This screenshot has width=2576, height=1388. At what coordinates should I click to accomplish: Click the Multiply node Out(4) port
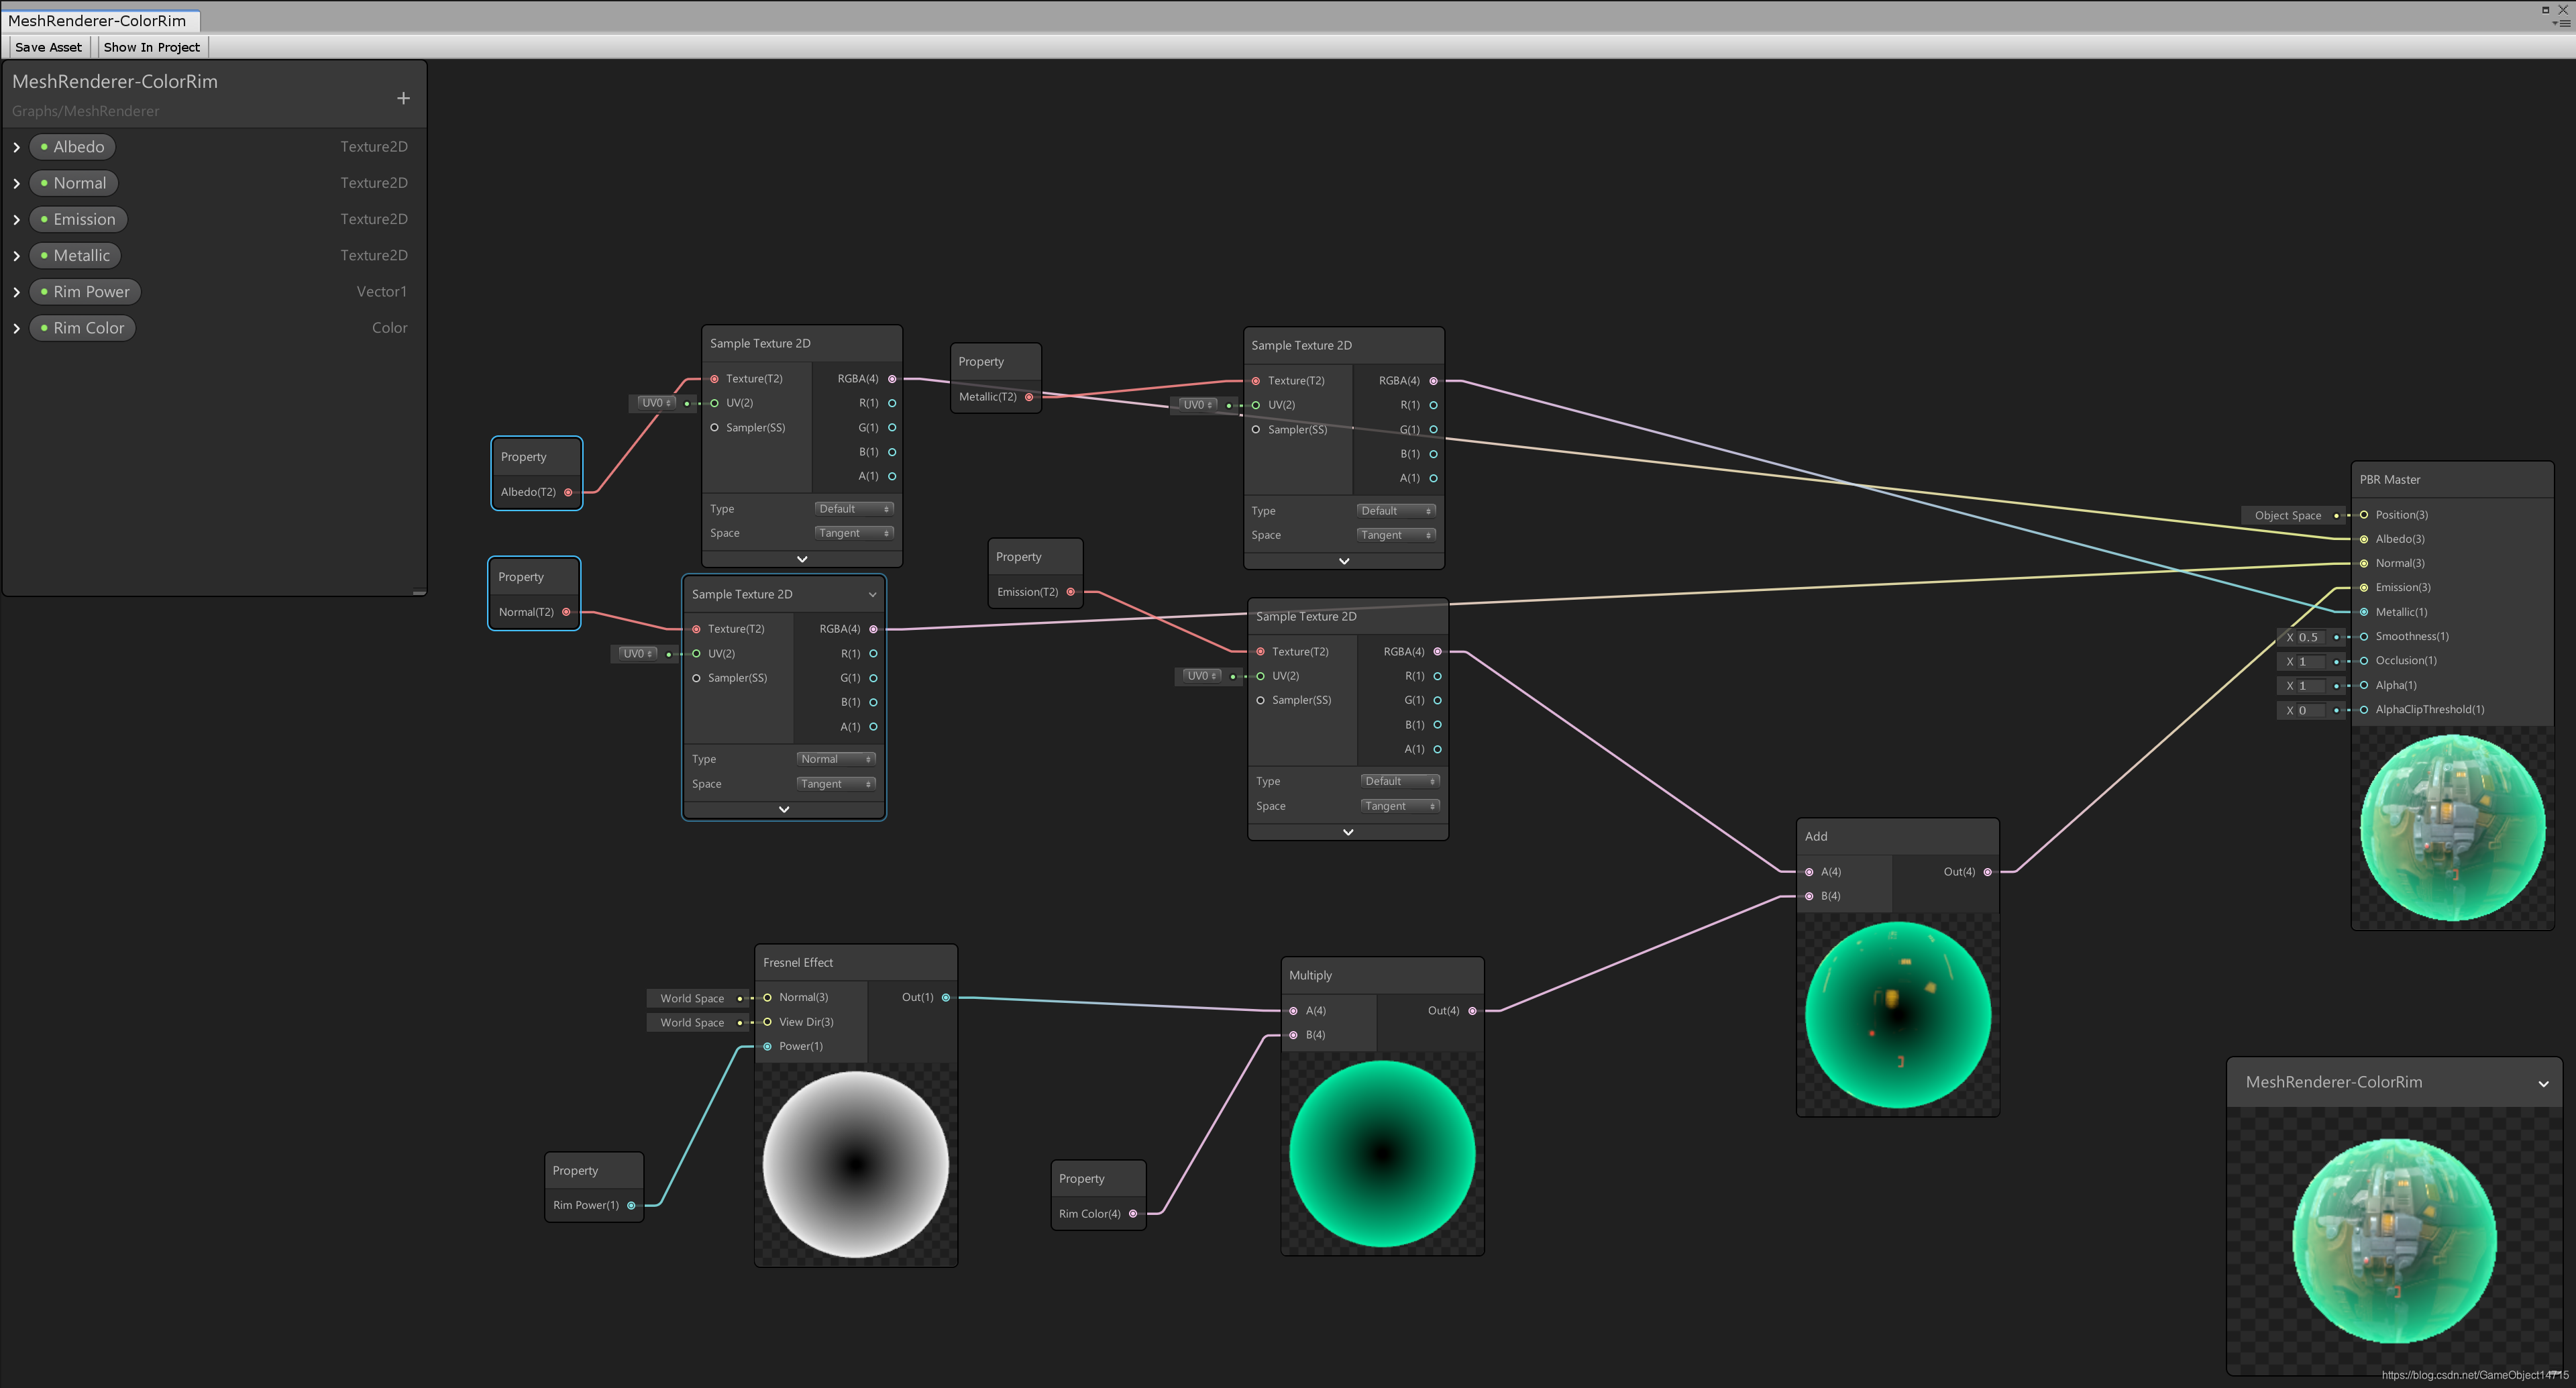point(1472,1011)
